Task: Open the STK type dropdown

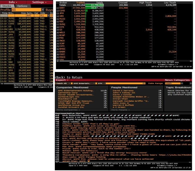Action: 101,83
